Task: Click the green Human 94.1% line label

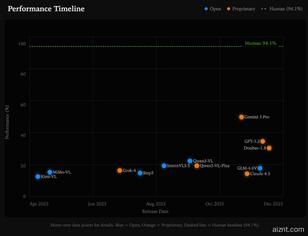Action: coord(260,43)
